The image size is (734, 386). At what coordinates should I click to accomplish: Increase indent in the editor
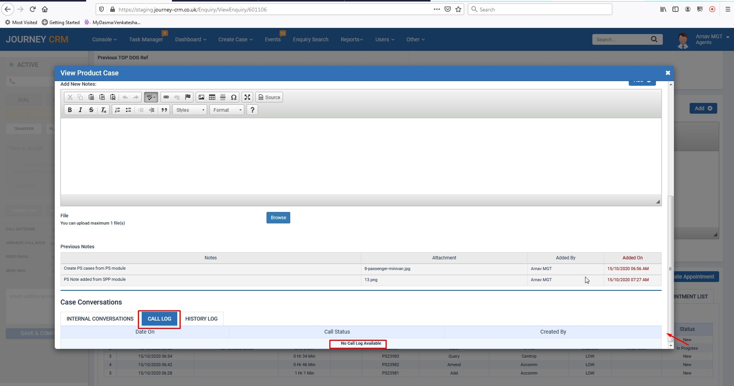[152, 110]
